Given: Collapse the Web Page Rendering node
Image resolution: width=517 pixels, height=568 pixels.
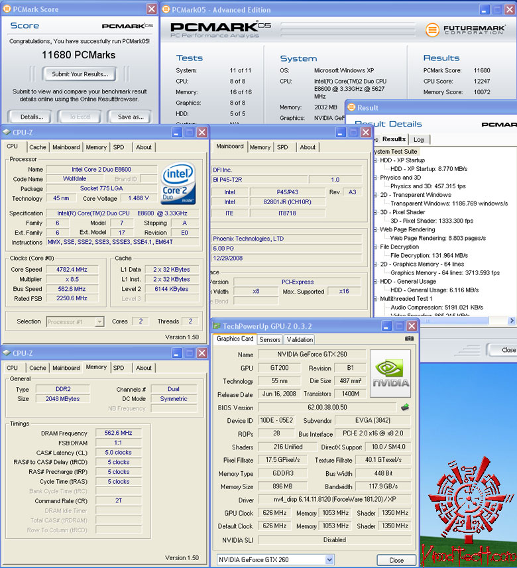Looking at the screenshot, I should [376, 230].
